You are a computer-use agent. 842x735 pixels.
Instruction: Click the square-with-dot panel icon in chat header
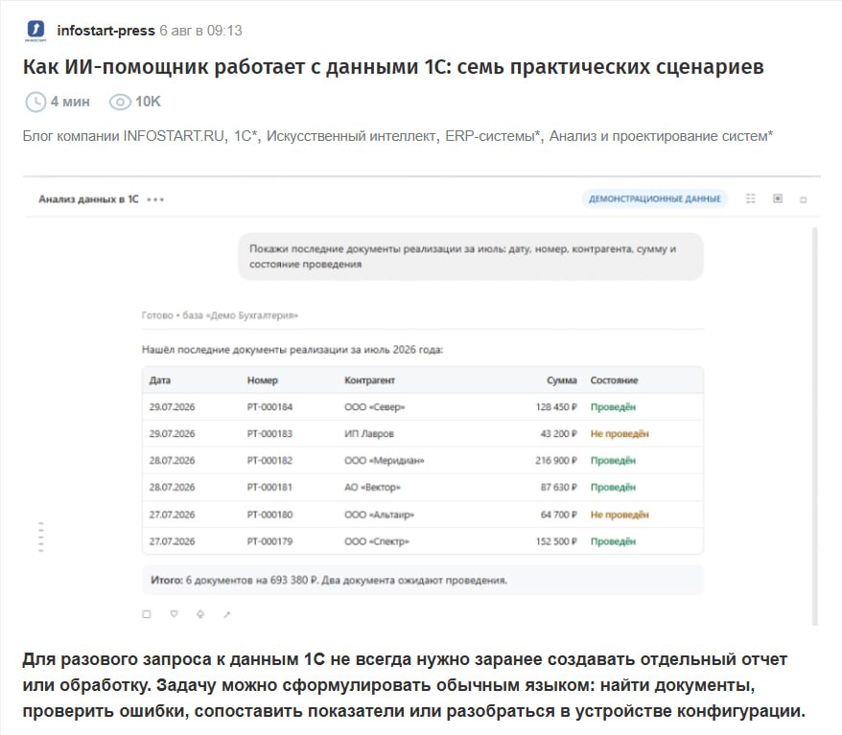(x=778, y=198)
